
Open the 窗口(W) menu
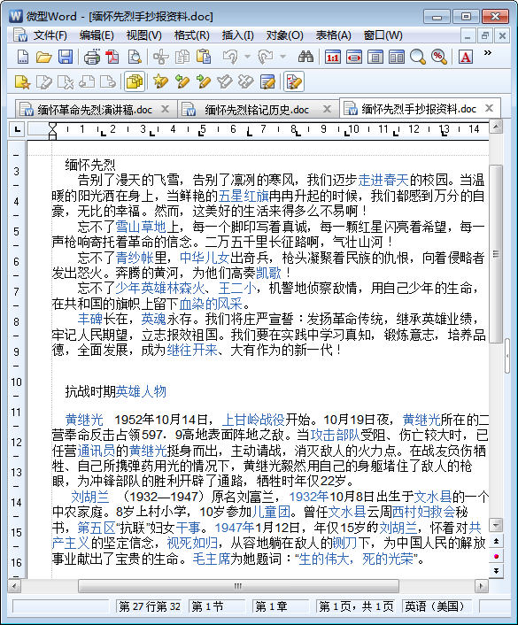coord(383,35)
